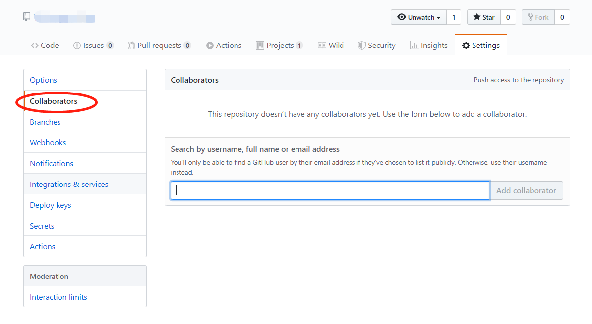The width and height of the screenshot is (592, 324).
Task: View the fork count
Action: tap(562, 17)
